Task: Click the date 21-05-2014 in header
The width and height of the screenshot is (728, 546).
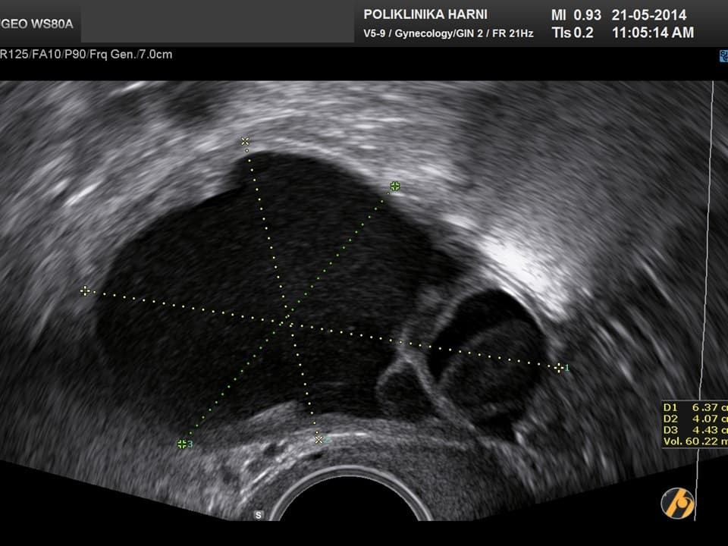Action: [648, 15]
